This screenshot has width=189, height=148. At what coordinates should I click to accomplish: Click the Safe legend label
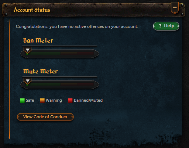point(30,100)
